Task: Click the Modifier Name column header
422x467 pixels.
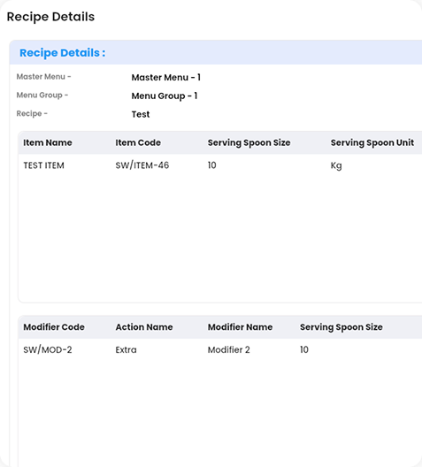Action: click(x=240, y=327)
